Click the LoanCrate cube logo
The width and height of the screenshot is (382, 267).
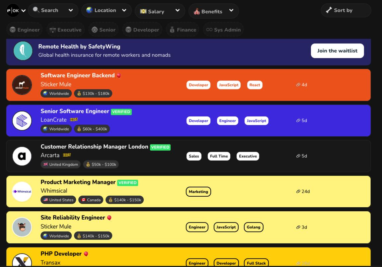click(22, 121)
